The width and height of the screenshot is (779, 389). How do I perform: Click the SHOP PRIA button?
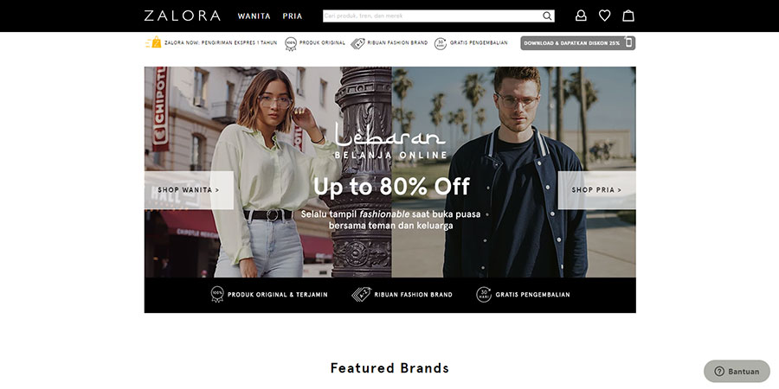click(x=596, y=190)
